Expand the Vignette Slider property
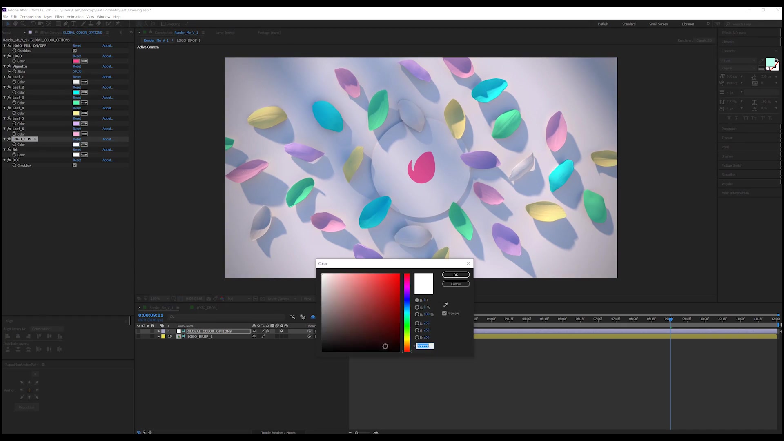784x441 pixels. pos(9,71)
